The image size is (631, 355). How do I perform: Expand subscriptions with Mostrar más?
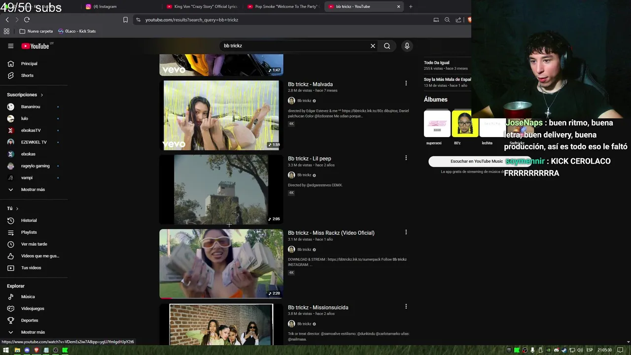(34, 190)
